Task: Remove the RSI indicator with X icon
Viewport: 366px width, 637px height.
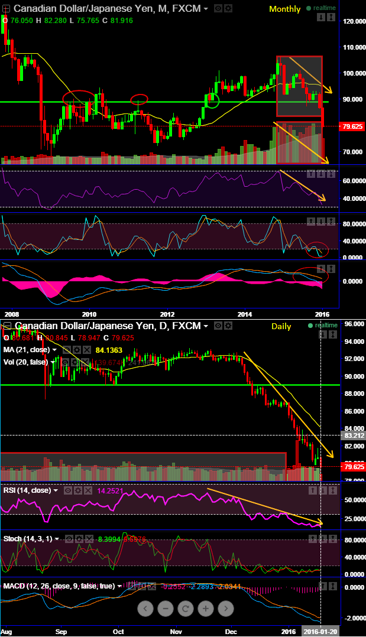Action: point(88,490)
